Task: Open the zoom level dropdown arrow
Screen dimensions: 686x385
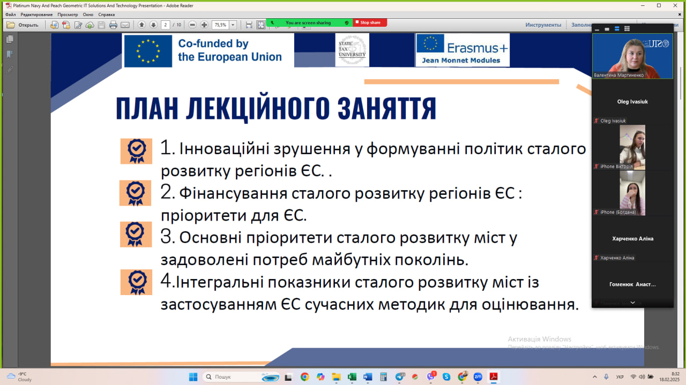Action: (x=234, y=25)
